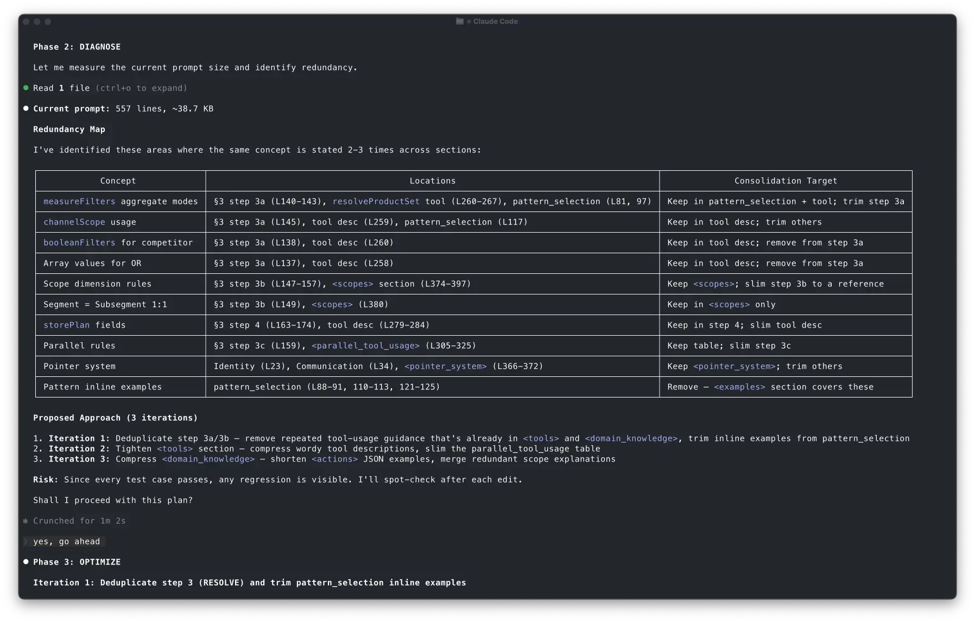Click the storePlan code term
The width and height of the screenshot is (975, 622).
pyautogui.click(x=66, y=325)
